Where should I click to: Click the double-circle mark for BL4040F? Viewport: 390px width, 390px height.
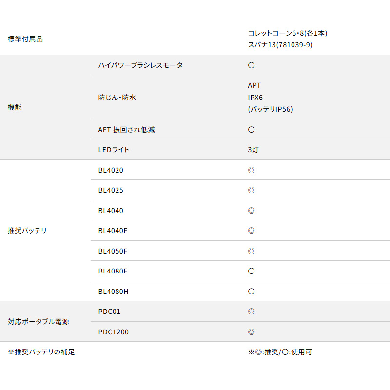point(251,231)
